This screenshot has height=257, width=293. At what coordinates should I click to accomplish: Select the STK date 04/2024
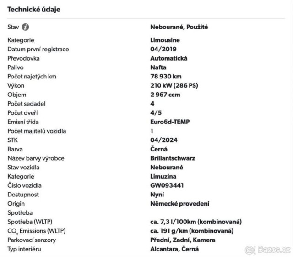pyautogui.click(x=163, y=140)
